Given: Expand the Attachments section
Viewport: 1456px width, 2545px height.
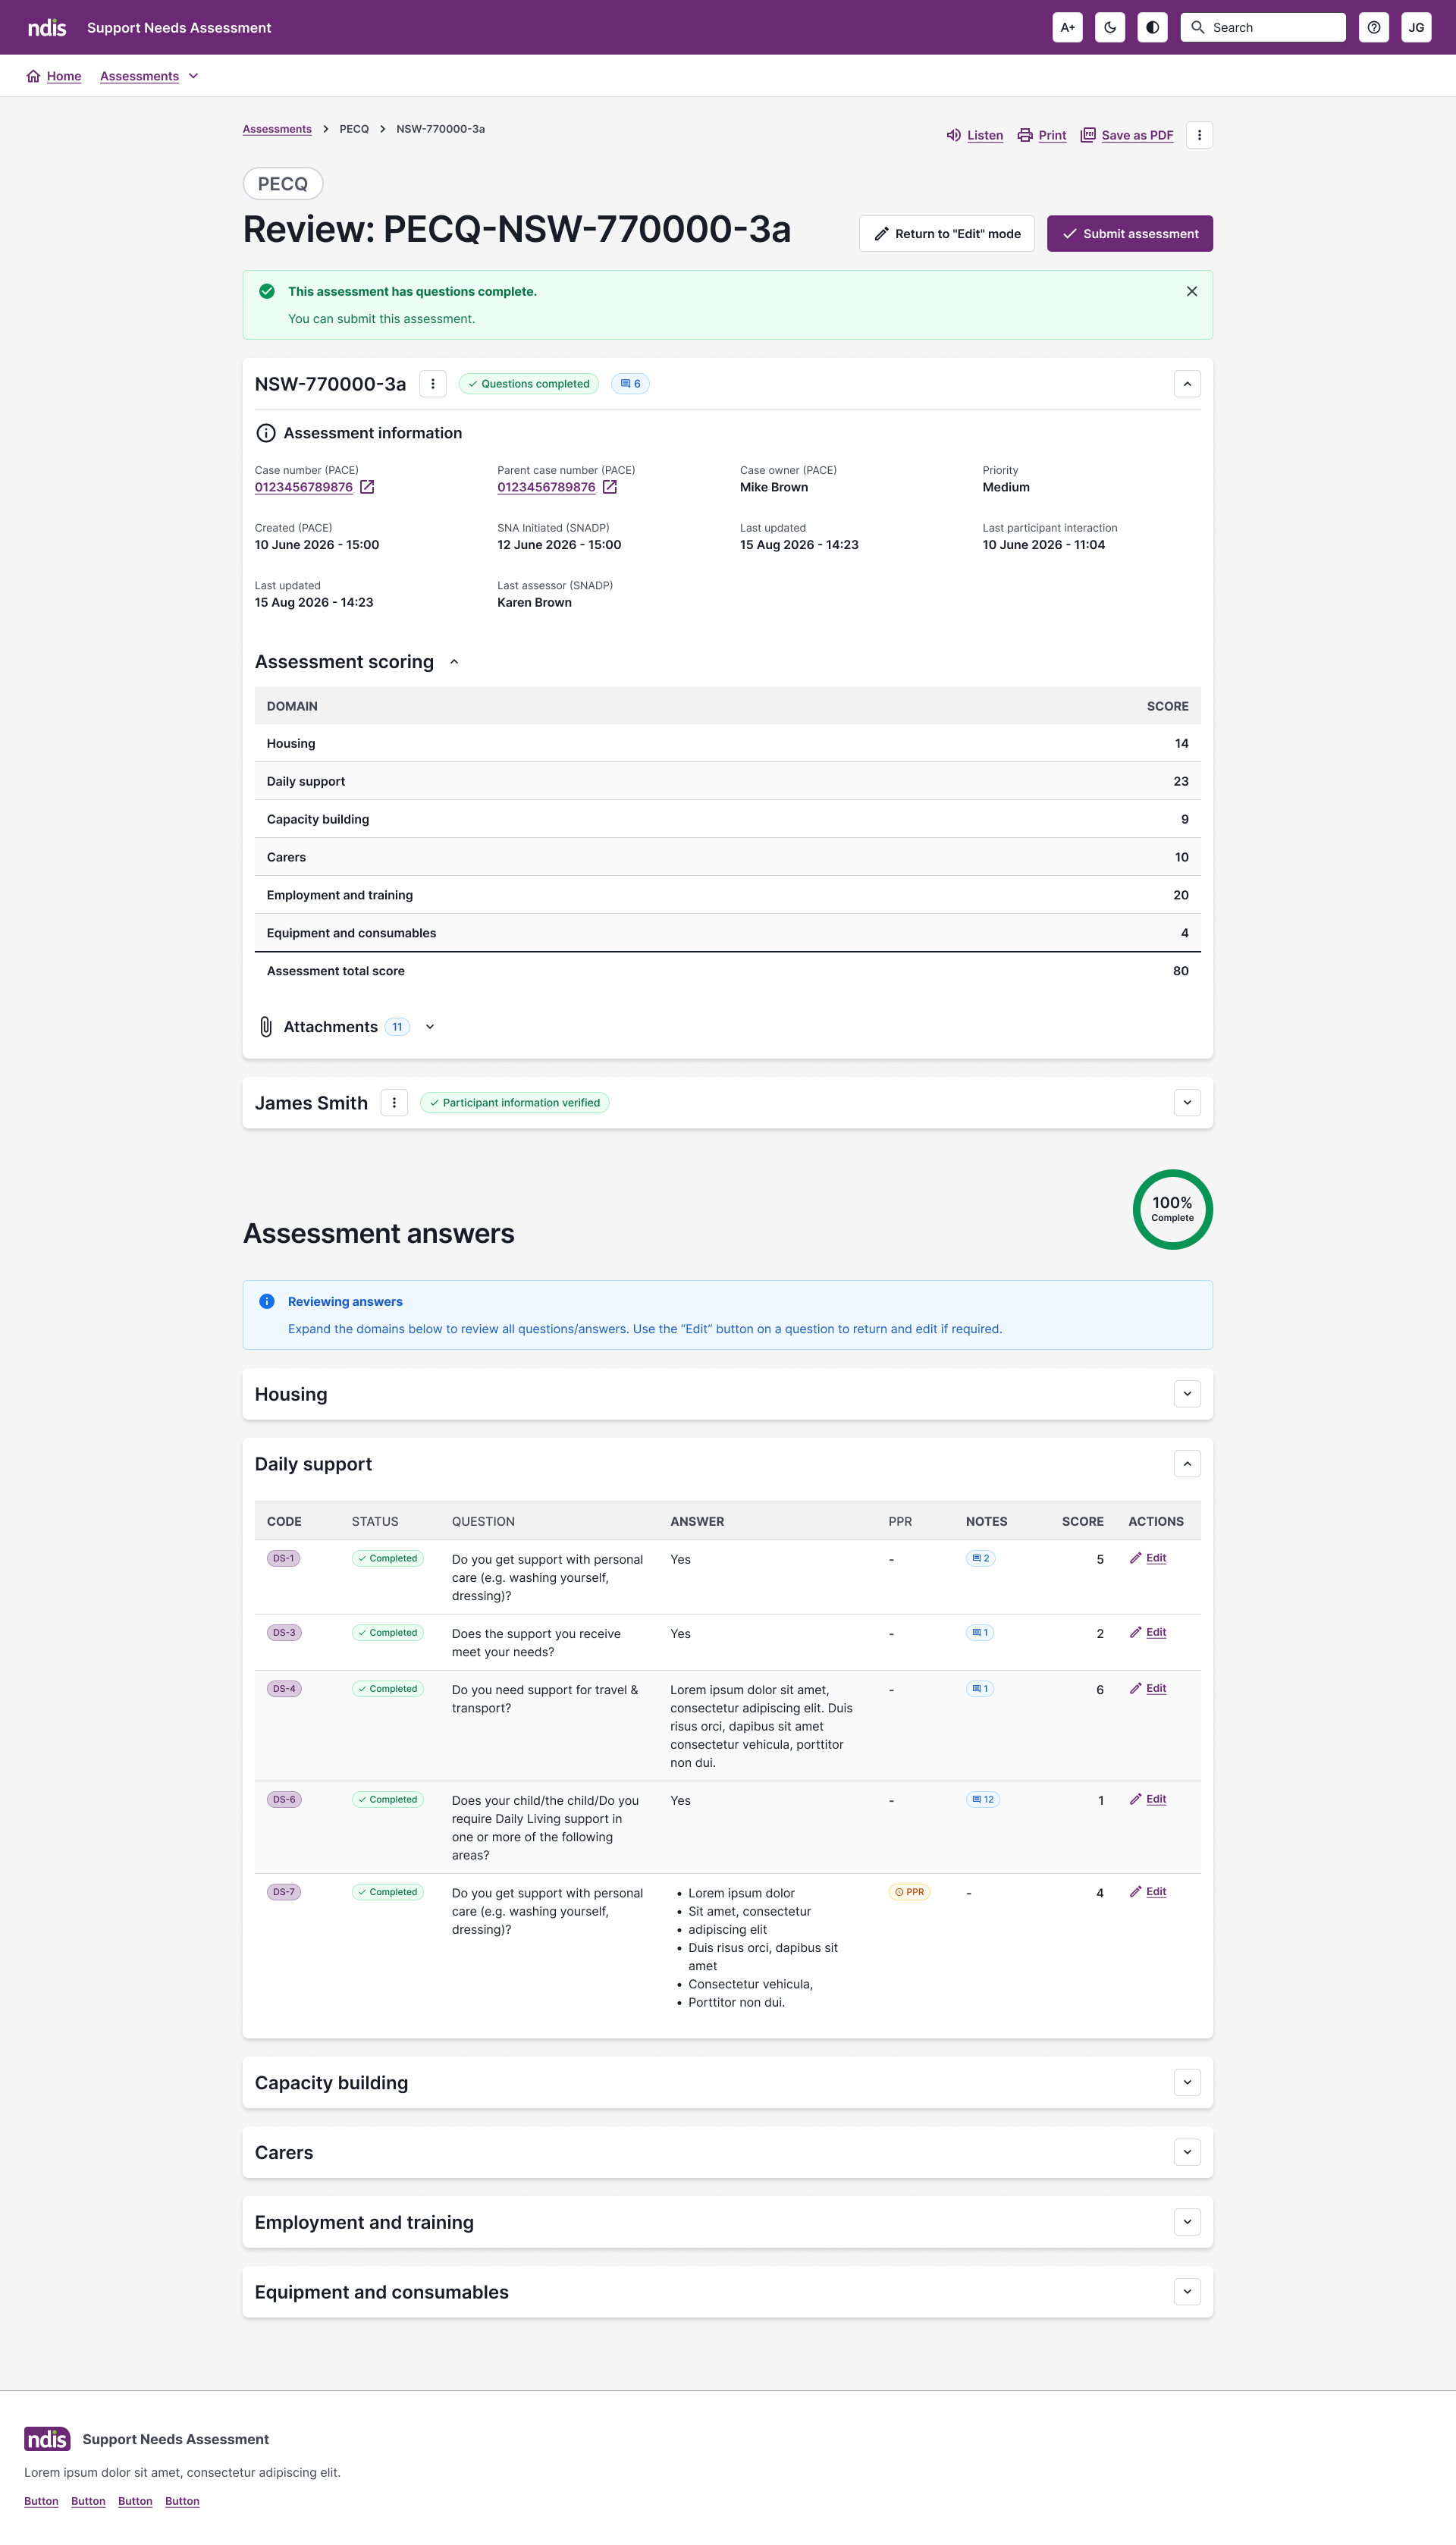Looking at the screenshot, I should [x=430, y=1027].
